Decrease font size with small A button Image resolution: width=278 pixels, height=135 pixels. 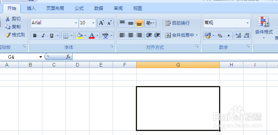[x=110, y=23]
